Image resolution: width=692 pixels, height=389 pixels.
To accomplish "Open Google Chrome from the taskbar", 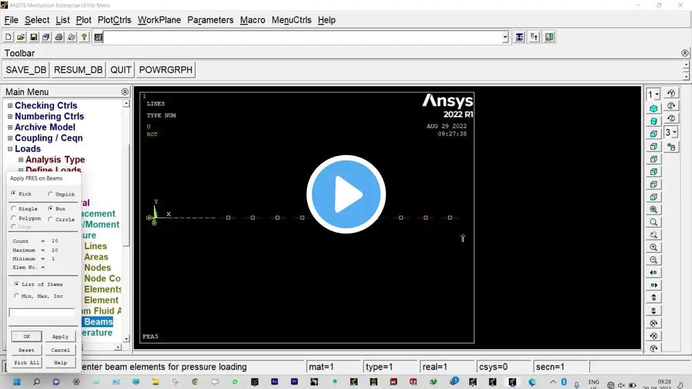I will 195,382.
